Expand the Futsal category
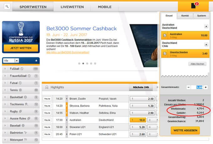The image size is (213, 144). click(5, 83)
